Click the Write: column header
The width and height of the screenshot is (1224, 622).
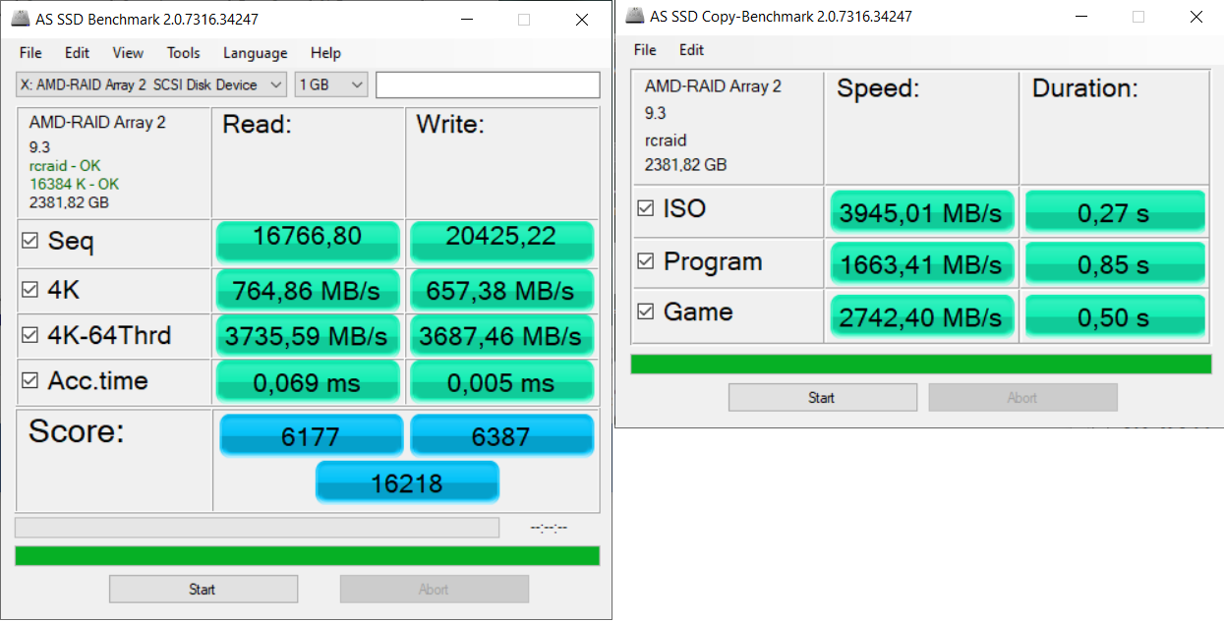[x=450, y=125]
